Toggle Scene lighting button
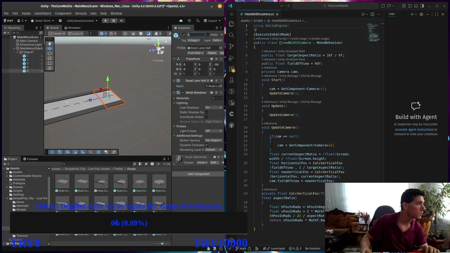Image resolution: width=450 pixels, height=253 pixels. tap(148, 33)
